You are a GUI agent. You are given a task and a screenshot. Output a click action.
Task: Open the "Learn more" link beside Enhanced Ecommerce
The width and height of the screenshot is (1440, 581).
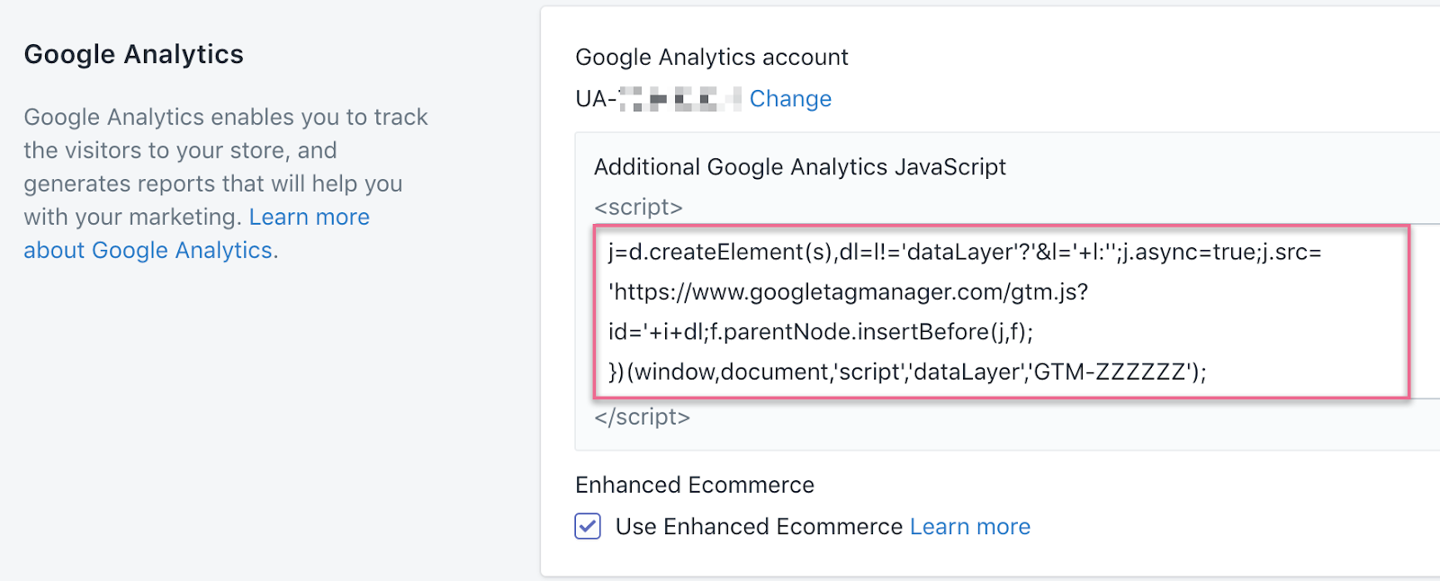[969, 527]
